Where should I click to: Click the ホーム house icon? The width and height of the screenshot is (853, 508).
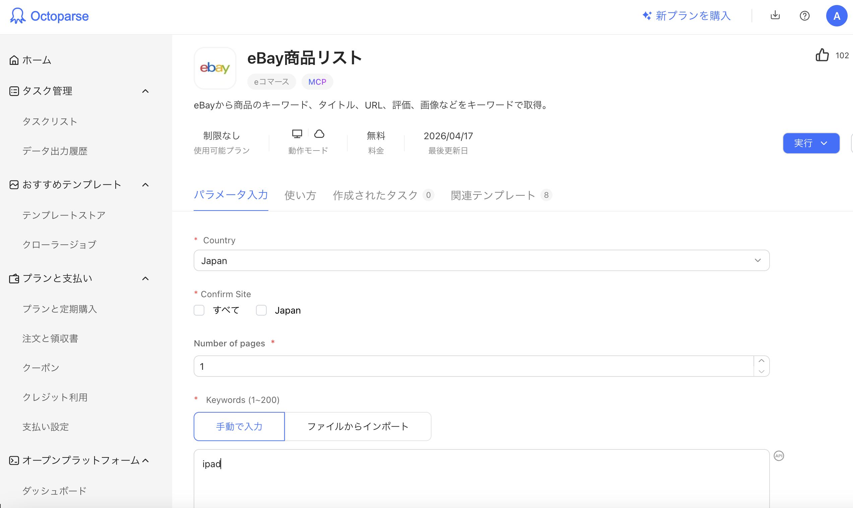pos(14,60)
